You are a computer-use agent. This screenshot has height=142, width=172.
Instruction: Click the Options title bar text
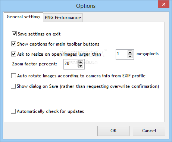[x=86, y=6]
